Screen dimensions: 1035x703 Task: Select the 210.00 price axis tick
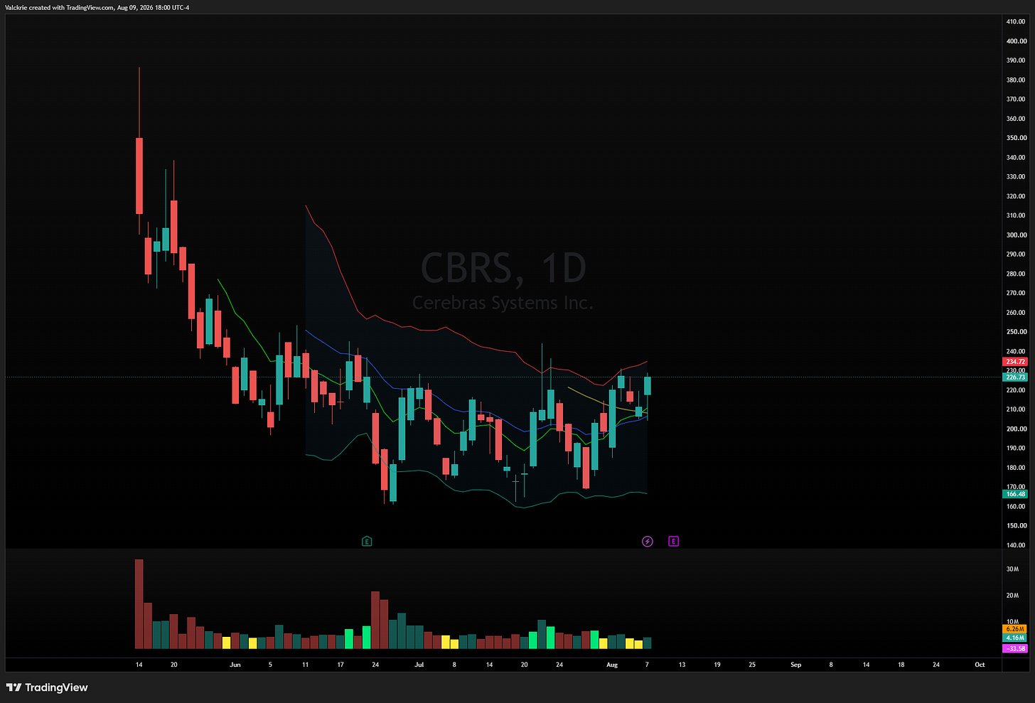pos(1016,409)
